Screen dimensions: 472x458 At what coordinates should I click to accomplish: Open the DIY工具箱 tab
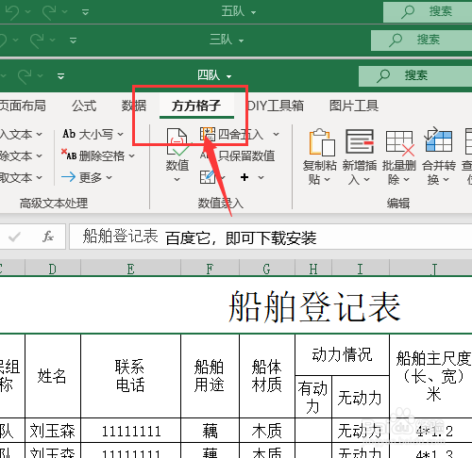click(x=275, y=106)
